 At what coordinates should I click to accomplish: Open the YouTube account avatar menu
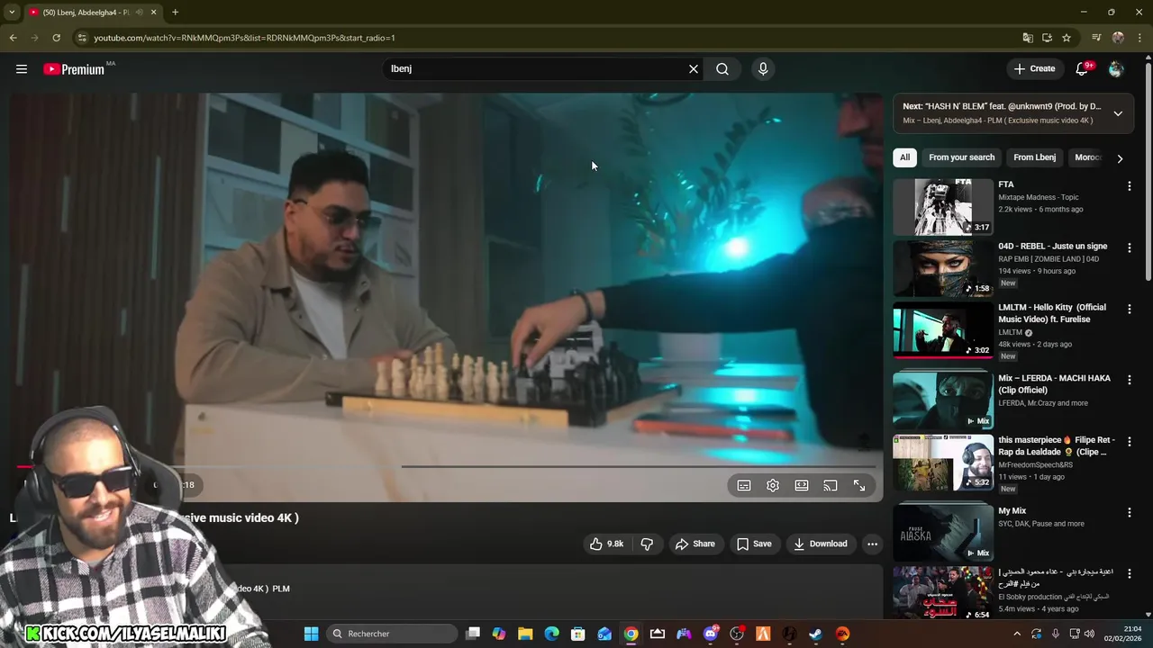click(x=1115, y=69)
